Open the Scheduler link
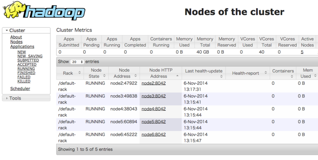The height and width of the screenshot is (160, 318). click(20, 89)
